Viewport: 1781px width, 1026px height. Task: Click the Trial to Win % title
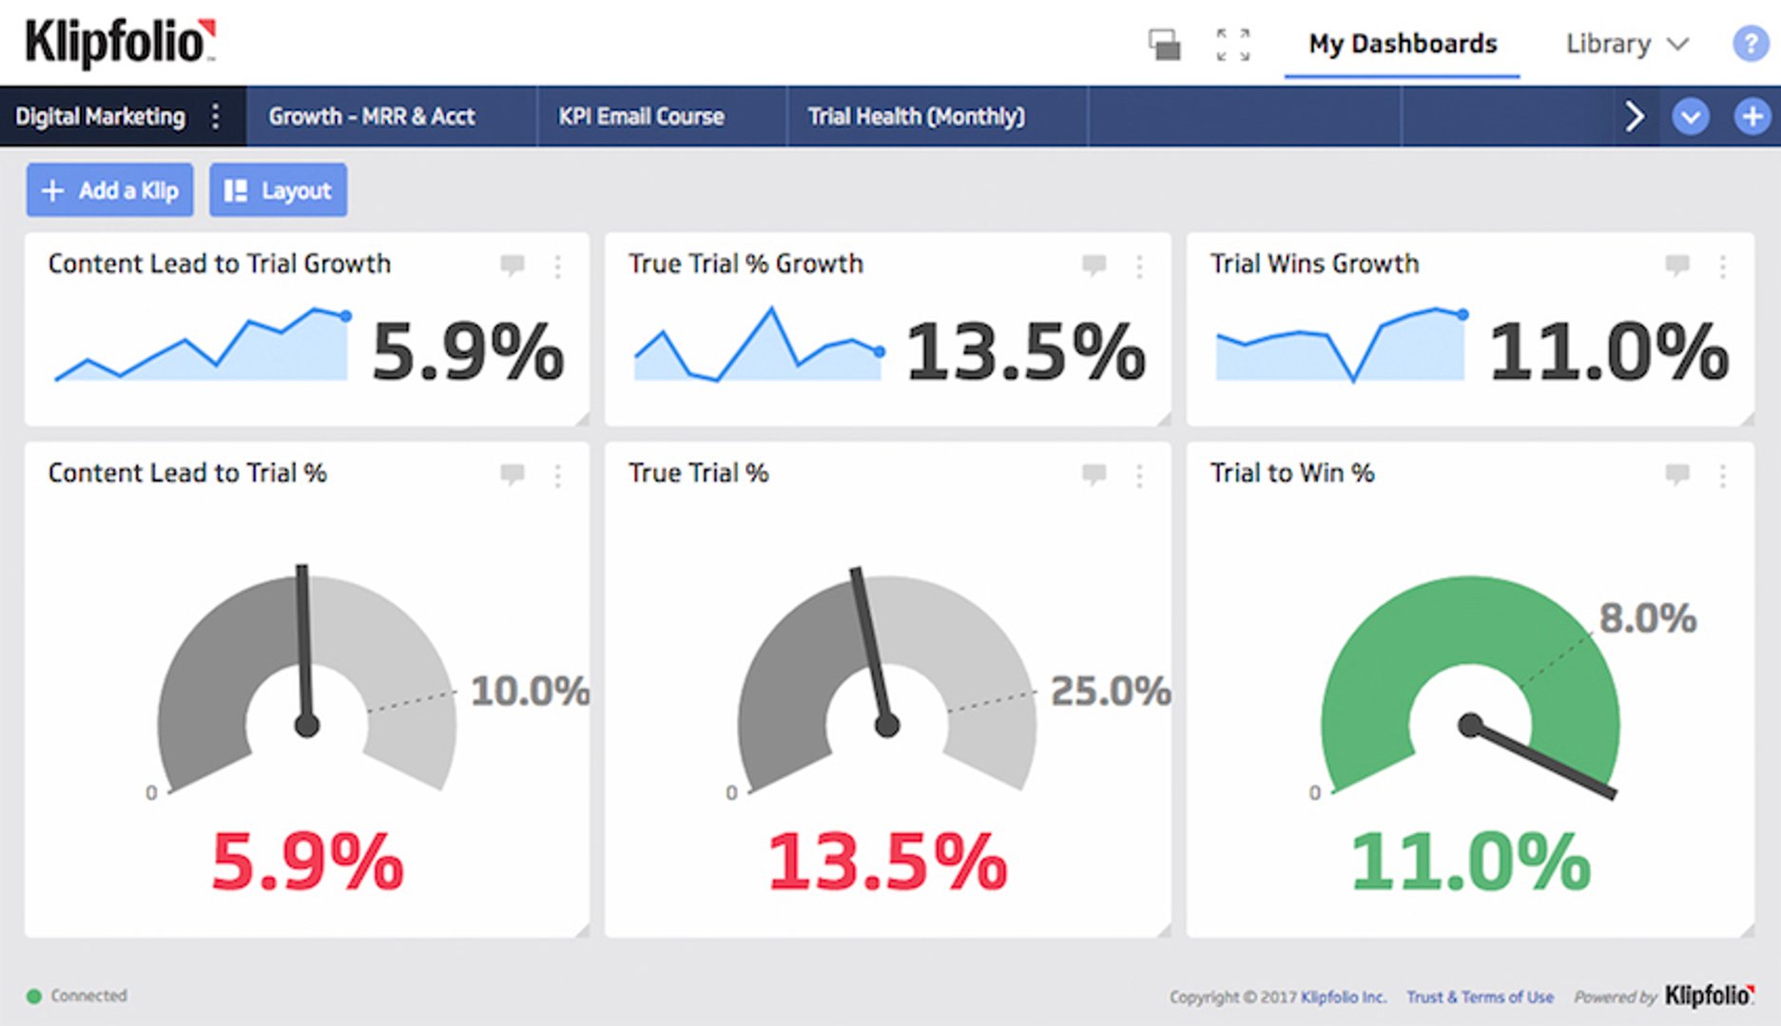click(x=1292, y=472)
